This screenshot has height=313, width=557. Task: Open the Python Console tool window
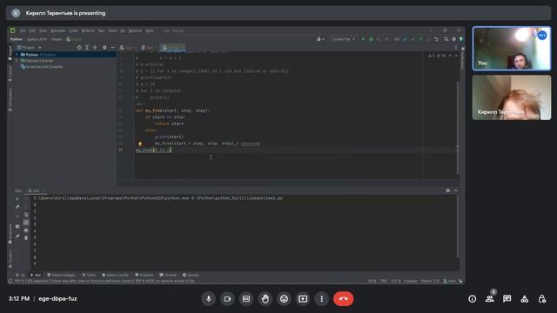click(x=116, y=275)
